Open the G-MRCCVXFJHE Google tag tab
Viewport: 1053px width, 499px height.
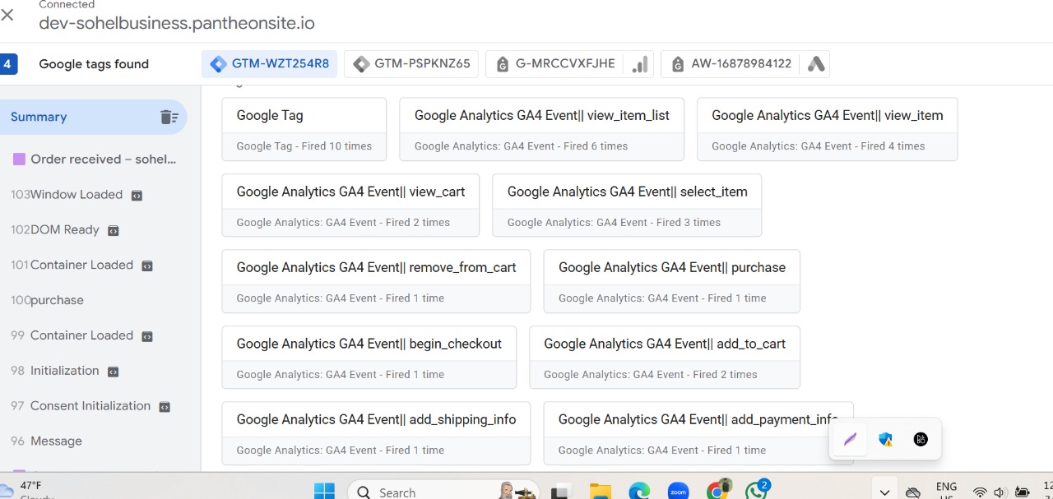pos(554,63)
